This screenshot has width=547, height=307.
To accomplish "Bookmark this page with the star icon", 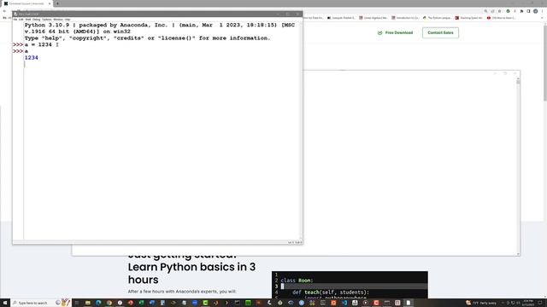I will coord(499,11).
